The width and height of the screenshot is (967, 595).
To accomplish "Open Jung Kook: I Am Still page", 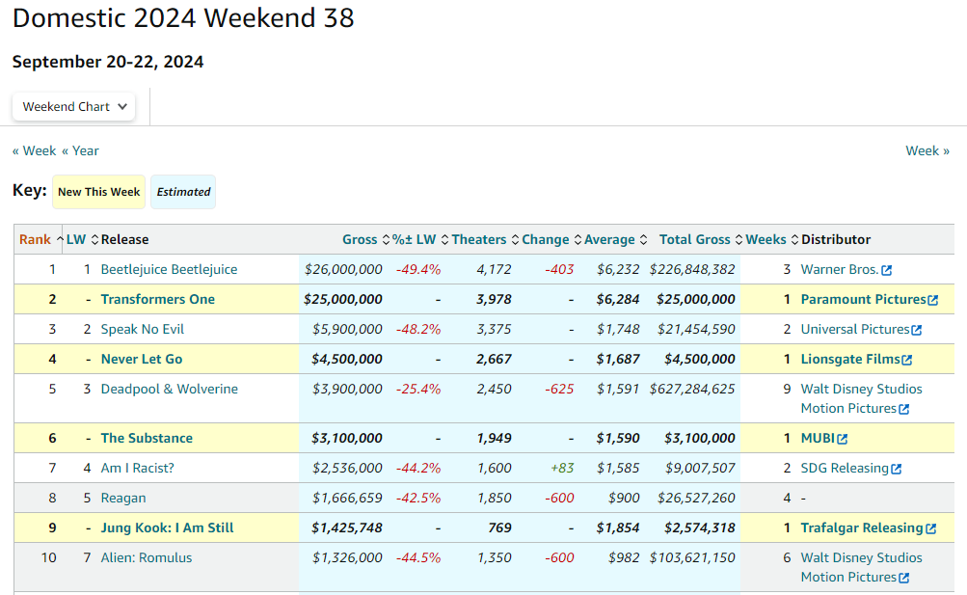I will pos(167,527).
